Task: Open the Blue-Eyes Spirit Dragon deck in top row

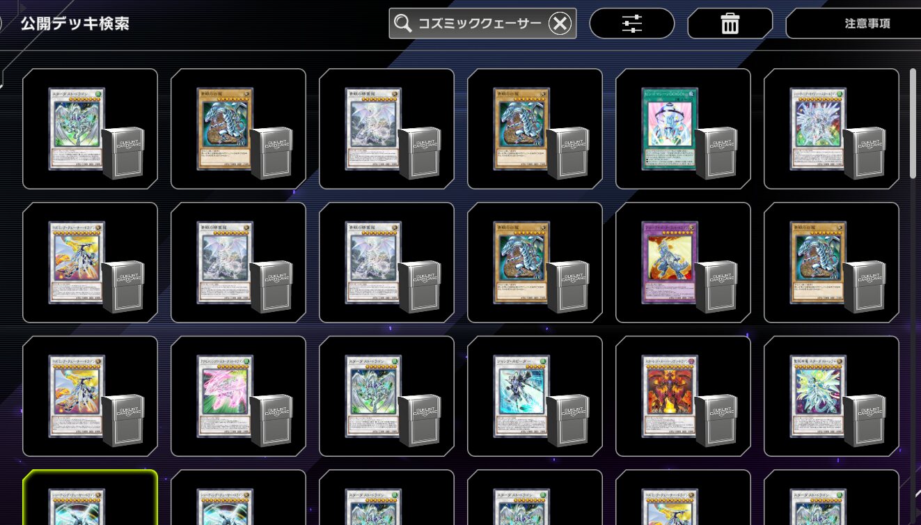Action: pyautogui.click(x=386, y=129)
